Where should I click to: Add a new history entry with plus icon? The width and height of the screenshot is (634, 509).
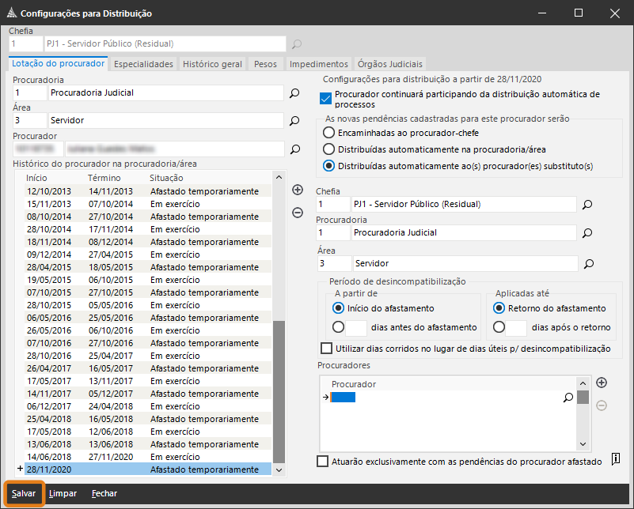pos(298,190)
